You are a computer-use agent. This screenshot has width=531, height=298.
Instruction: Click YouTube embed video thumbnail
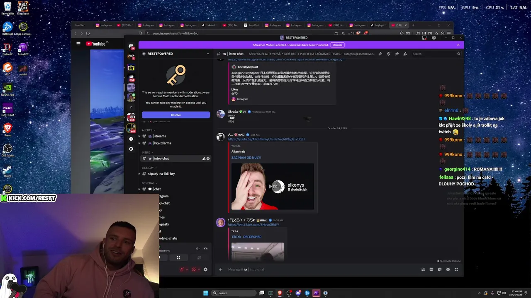click(x=273, y=187)
